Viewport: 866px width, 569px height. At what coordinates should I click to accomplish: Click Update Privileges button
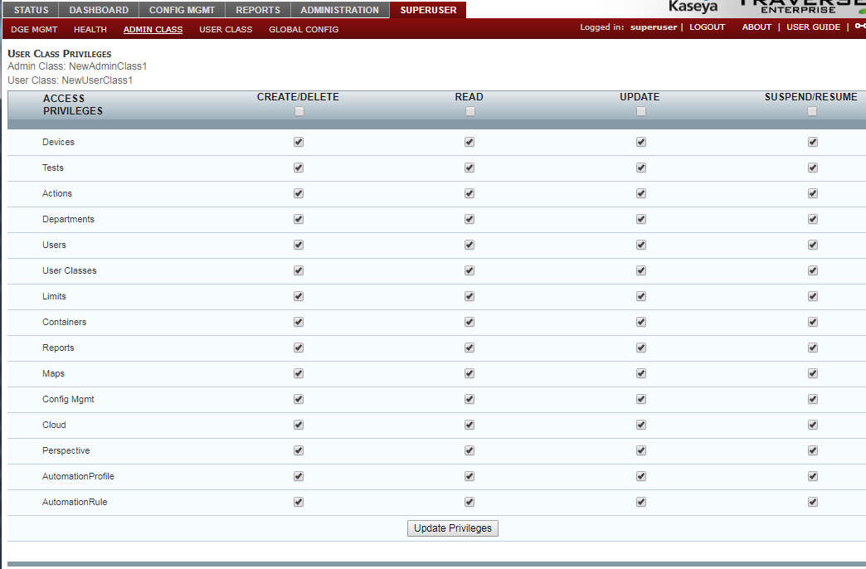tap(453, 528)
